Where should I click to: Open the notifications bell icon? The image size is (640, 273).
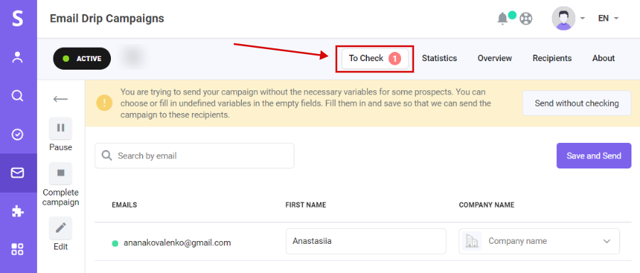[503, 18]
